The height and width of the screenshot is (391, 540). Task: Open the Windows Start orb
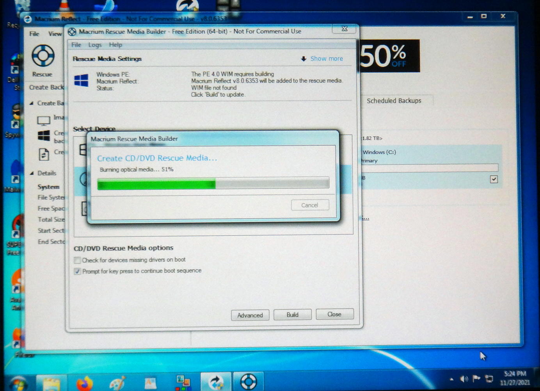18,383
